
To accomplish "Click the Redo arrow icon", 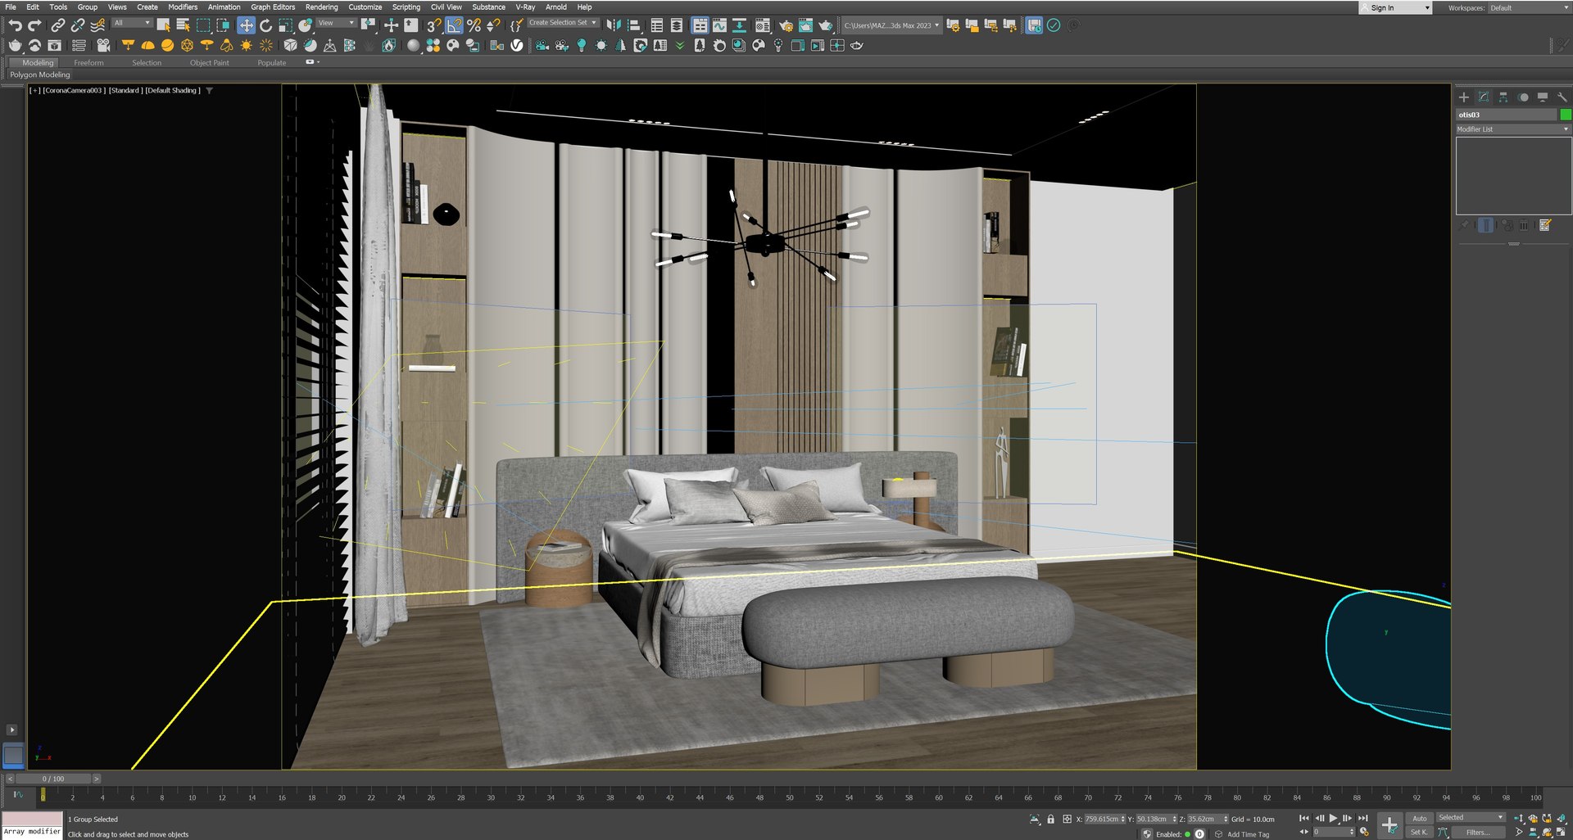I will pyautogui.click(x=34, y=25).
